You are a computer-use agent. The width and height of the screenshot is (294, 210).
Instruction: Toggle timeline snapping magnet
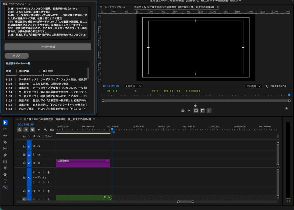point(26,130)
